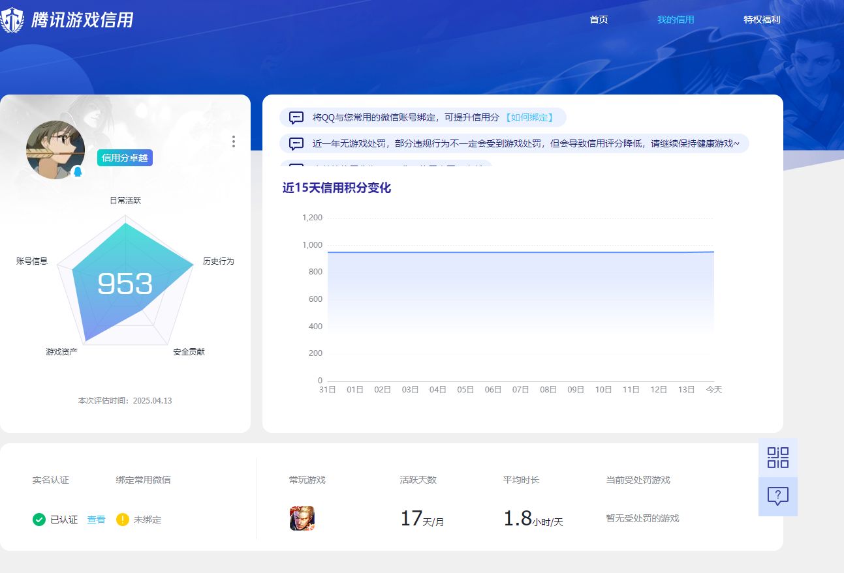844x573 pixels.
Task: Click the 查看 link next to 已认证
Action: pyautogui.click(x=96, y=520)
